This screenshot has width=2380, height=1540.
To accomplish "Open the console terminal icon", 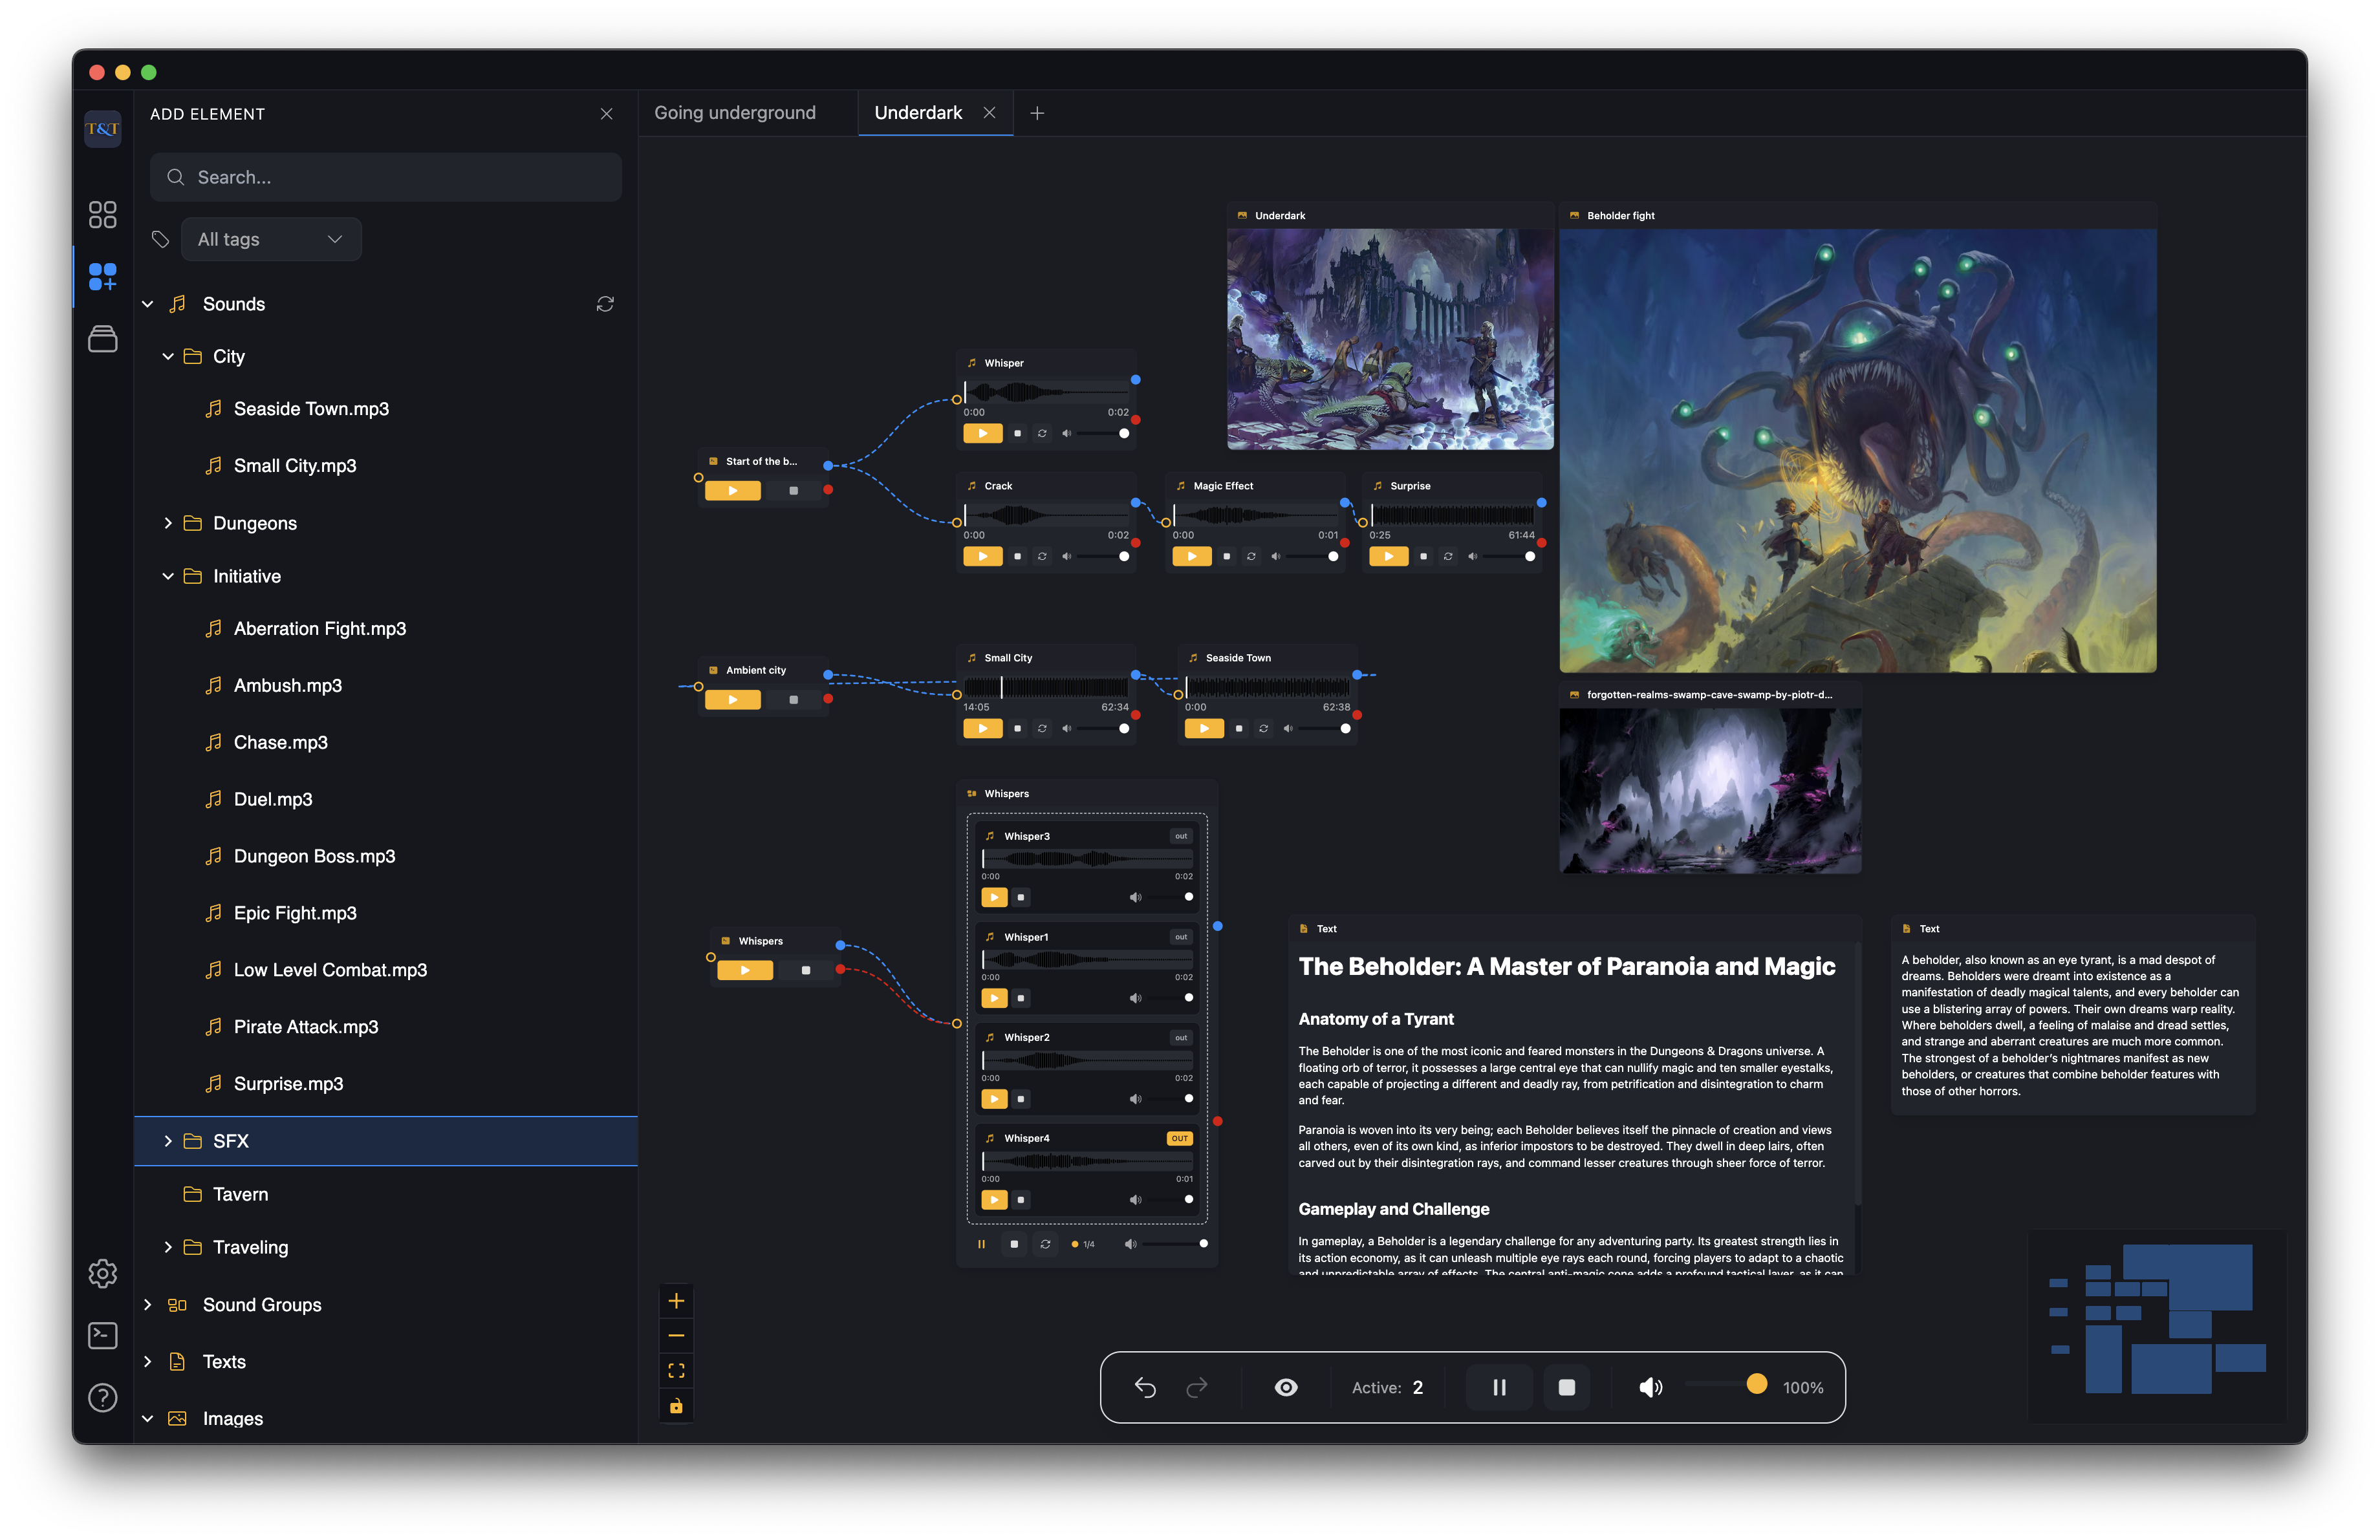I will click(102, 1335).
